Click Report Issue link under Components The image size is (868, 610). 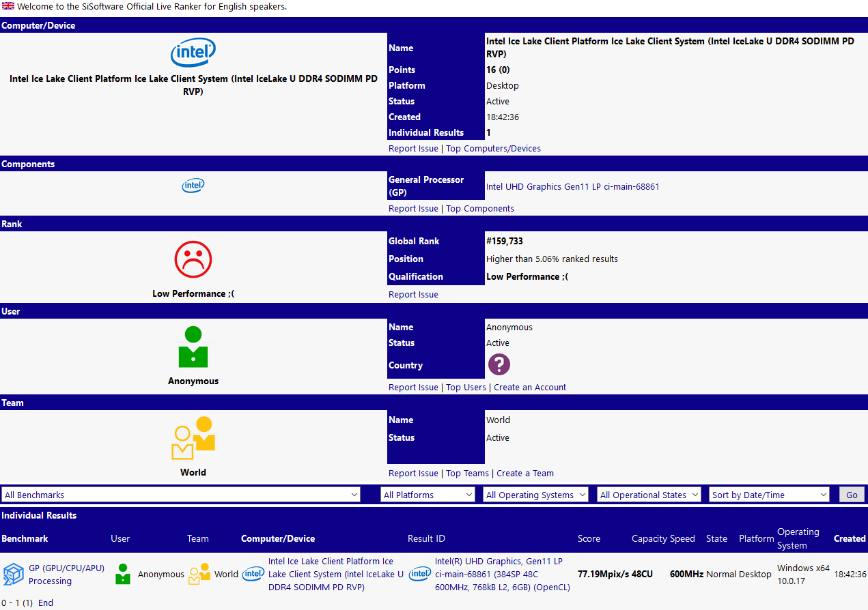pos(413,209)
